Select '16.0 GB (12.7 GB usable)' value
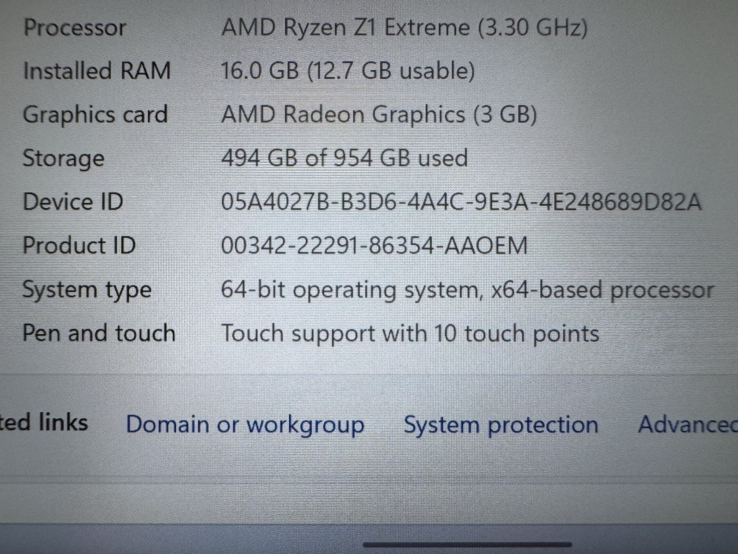This screenshot has height=554, width=738. (348, 71)
